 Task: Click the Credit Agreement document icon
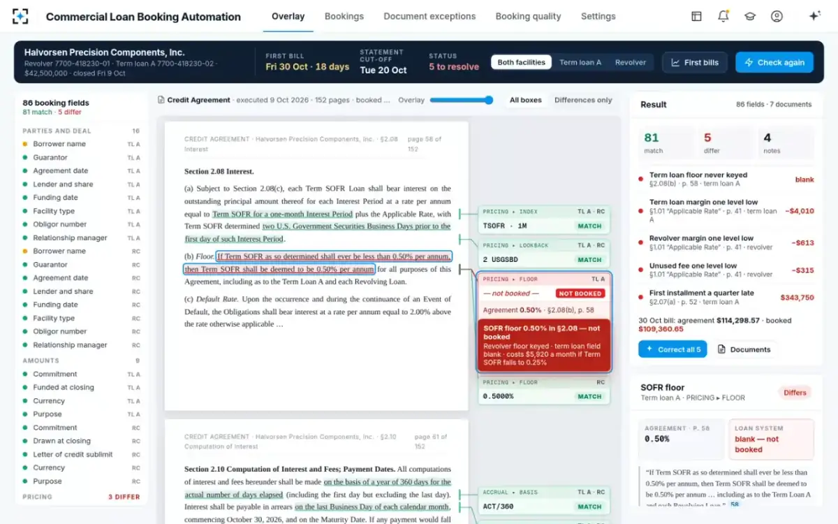click(x=161, y=100)
